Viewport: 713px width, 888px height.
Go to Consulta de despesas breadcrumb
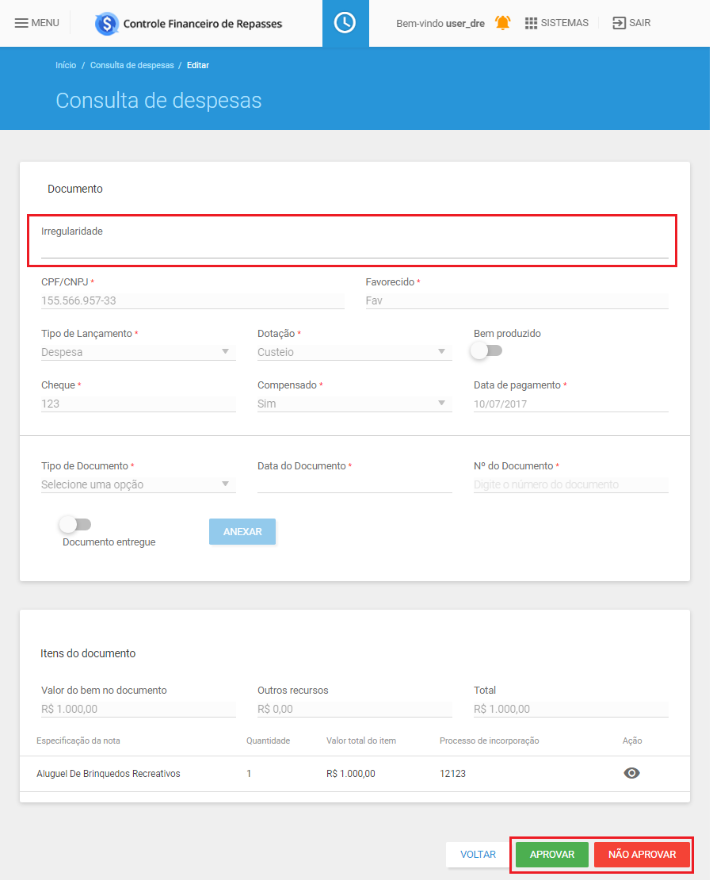[x=132, y=65]
